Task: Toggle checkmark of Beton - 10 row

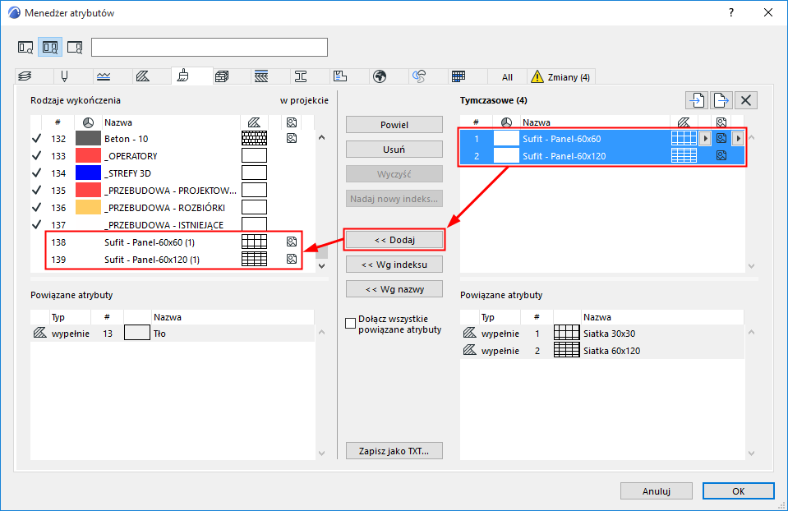Action: [x=36, y=139]
